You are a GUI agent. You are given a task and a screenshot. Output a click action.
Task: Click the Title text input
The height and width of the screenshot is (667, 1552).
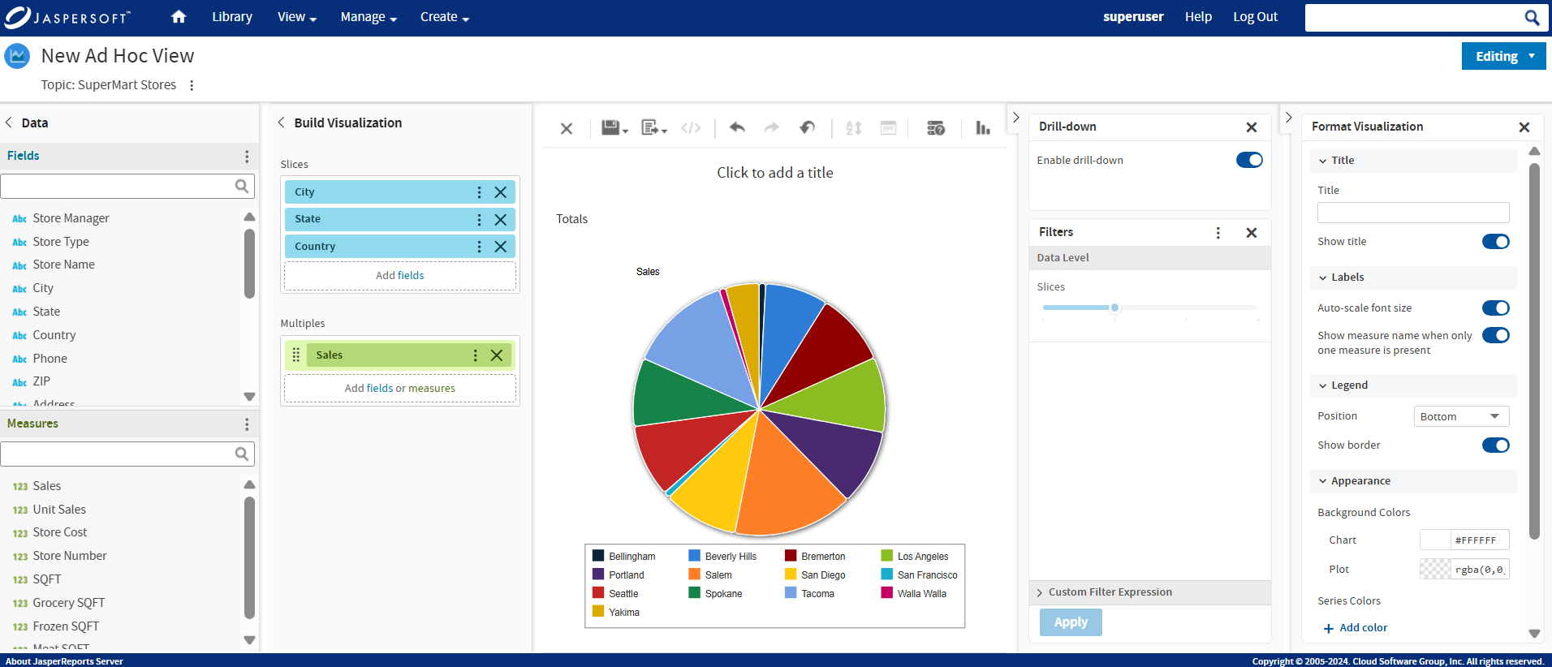point(1413,213)
